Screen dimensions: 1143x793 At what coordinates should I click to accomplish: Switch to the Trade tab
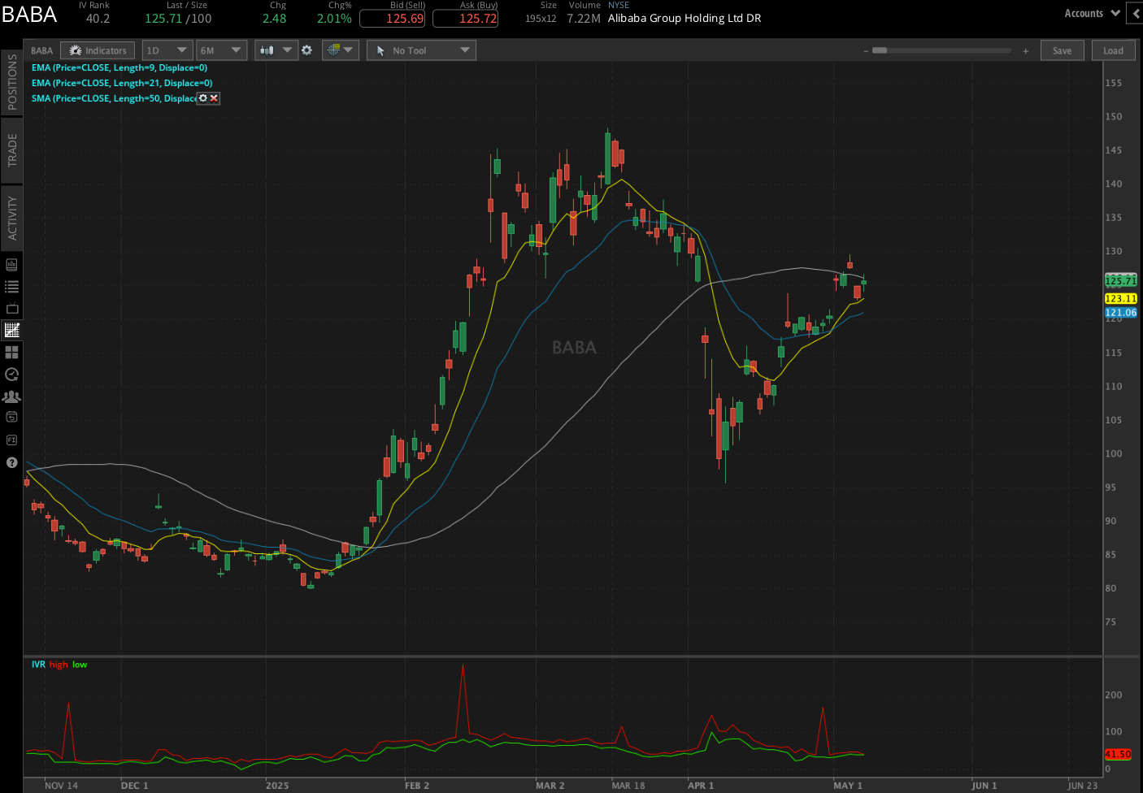(11, 150)
